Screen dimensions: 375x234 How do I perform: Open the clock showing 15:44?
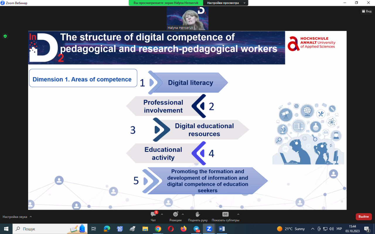pyautogui.click(x=352, y=229)
